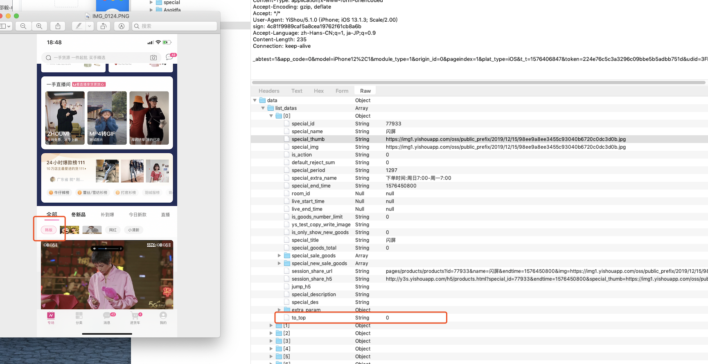This screenshot has width=708, height=364.
Task: Open the chat messages icon with badge 43
Action: (x=169, y=57)
